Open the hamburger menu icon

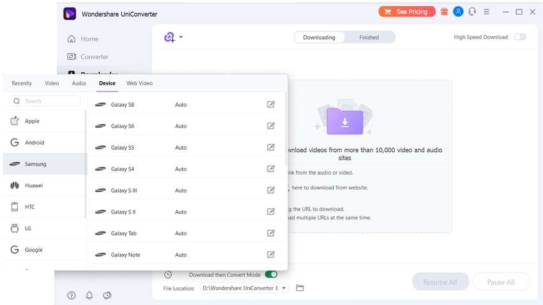tap(487, 12)
